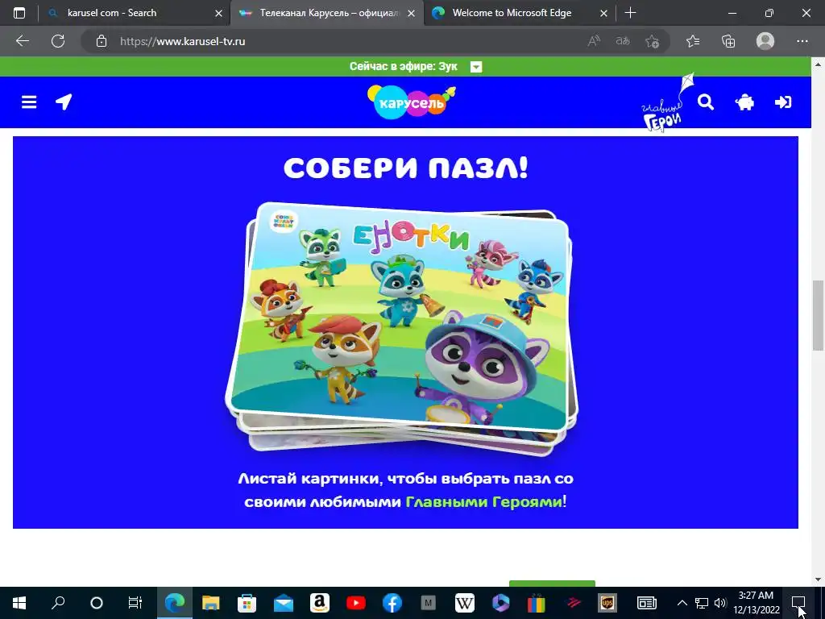Open a new browser tab
The image size is (825, 619).
(630, 13)
